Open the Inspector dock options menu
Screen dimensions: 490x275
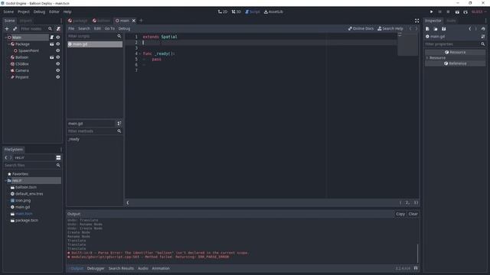coord(485,21)
